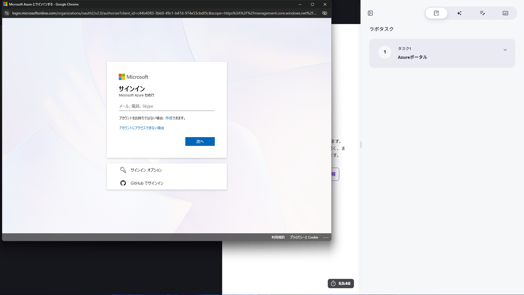Viewport: 524px width, 295px height.
Task: Click the 作成 create account link
Action: [169, 118]
